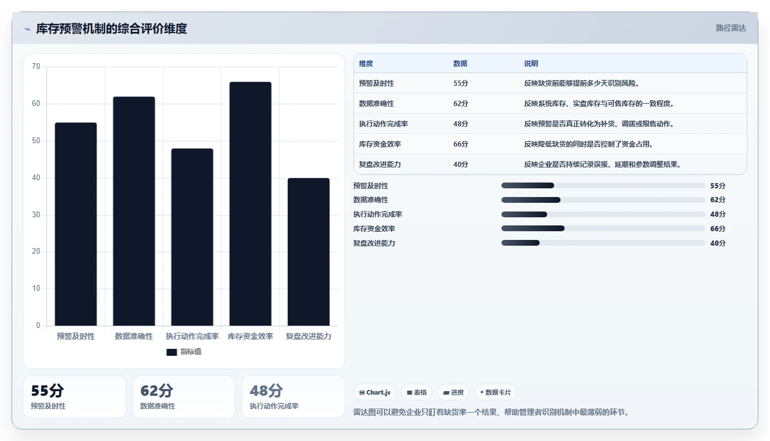Select the 执行动作完成率 bar in the chart
This screenshot has width=770, height=441.
[x=192, y=237]
